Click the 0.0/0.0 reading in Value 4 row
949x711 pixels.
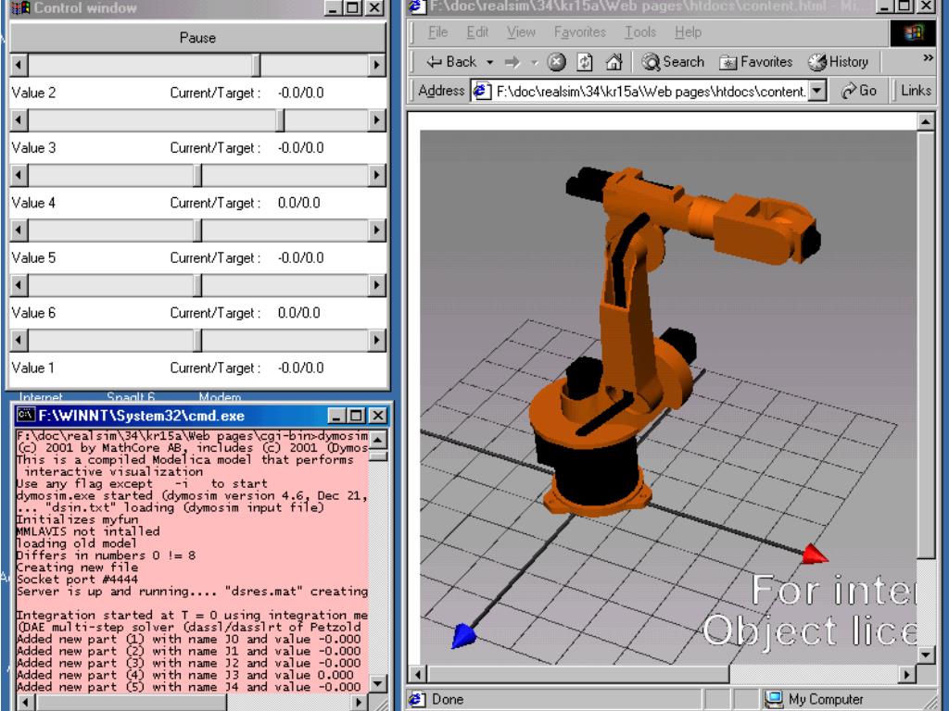[x=299, y=203]
